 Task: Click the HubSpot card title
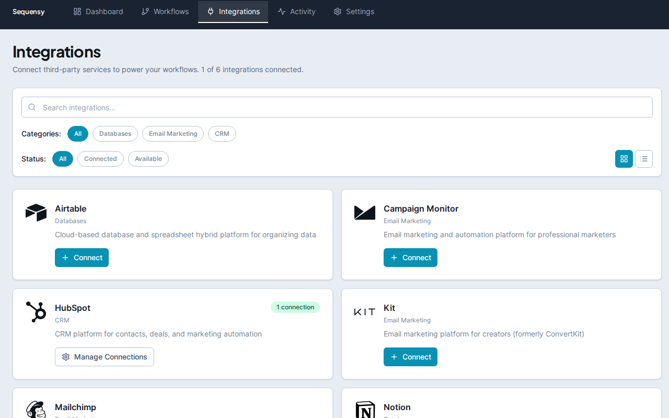(x=73, y=308)
